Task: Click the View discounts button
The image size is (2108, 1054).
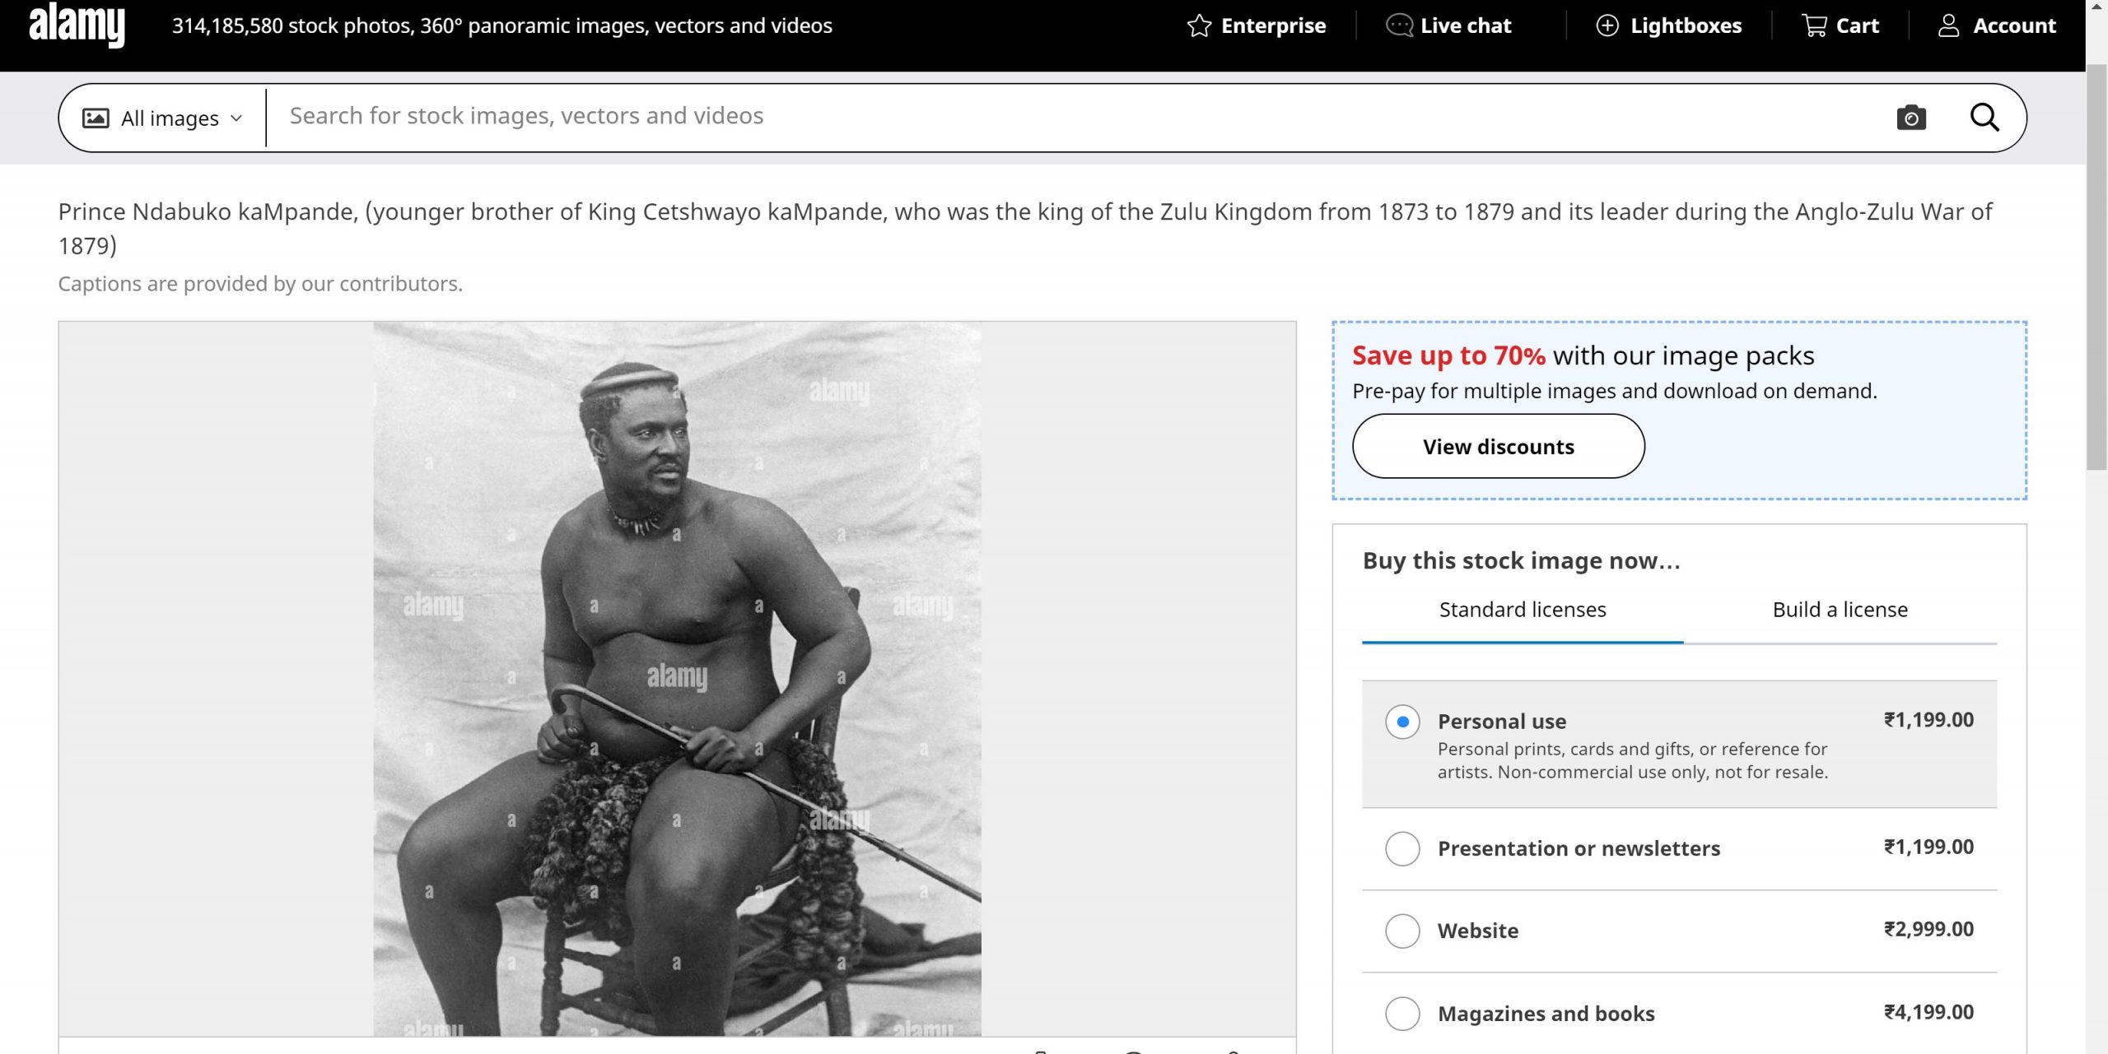Action: pyautogui.click(x=1498, y=446)
